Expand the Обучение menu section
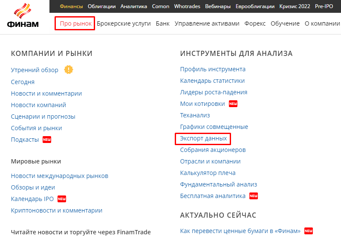 point(285,23)
